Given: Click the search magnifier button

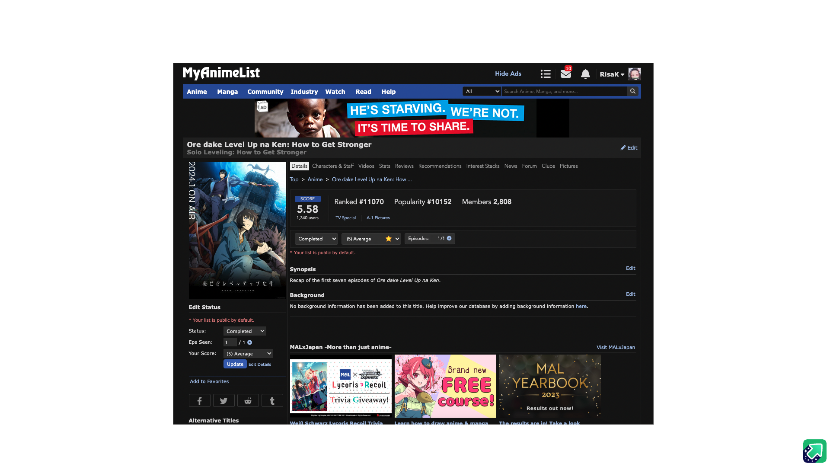Looking at the screenshot, I should click(x=633, y=91).
